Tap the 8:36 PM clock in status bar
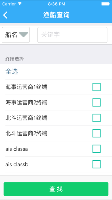 click(x=57, y=4)
